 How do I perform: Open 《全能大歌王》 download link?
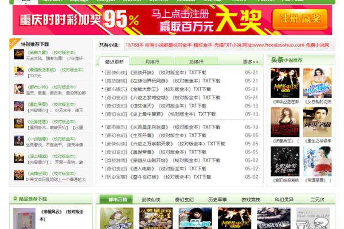click(170, 89)
